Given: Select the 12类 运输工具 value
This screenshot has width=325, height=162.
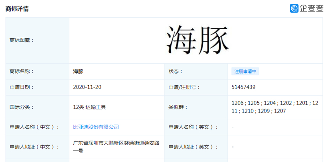Looking at the screenshot, I should (89, 107).
